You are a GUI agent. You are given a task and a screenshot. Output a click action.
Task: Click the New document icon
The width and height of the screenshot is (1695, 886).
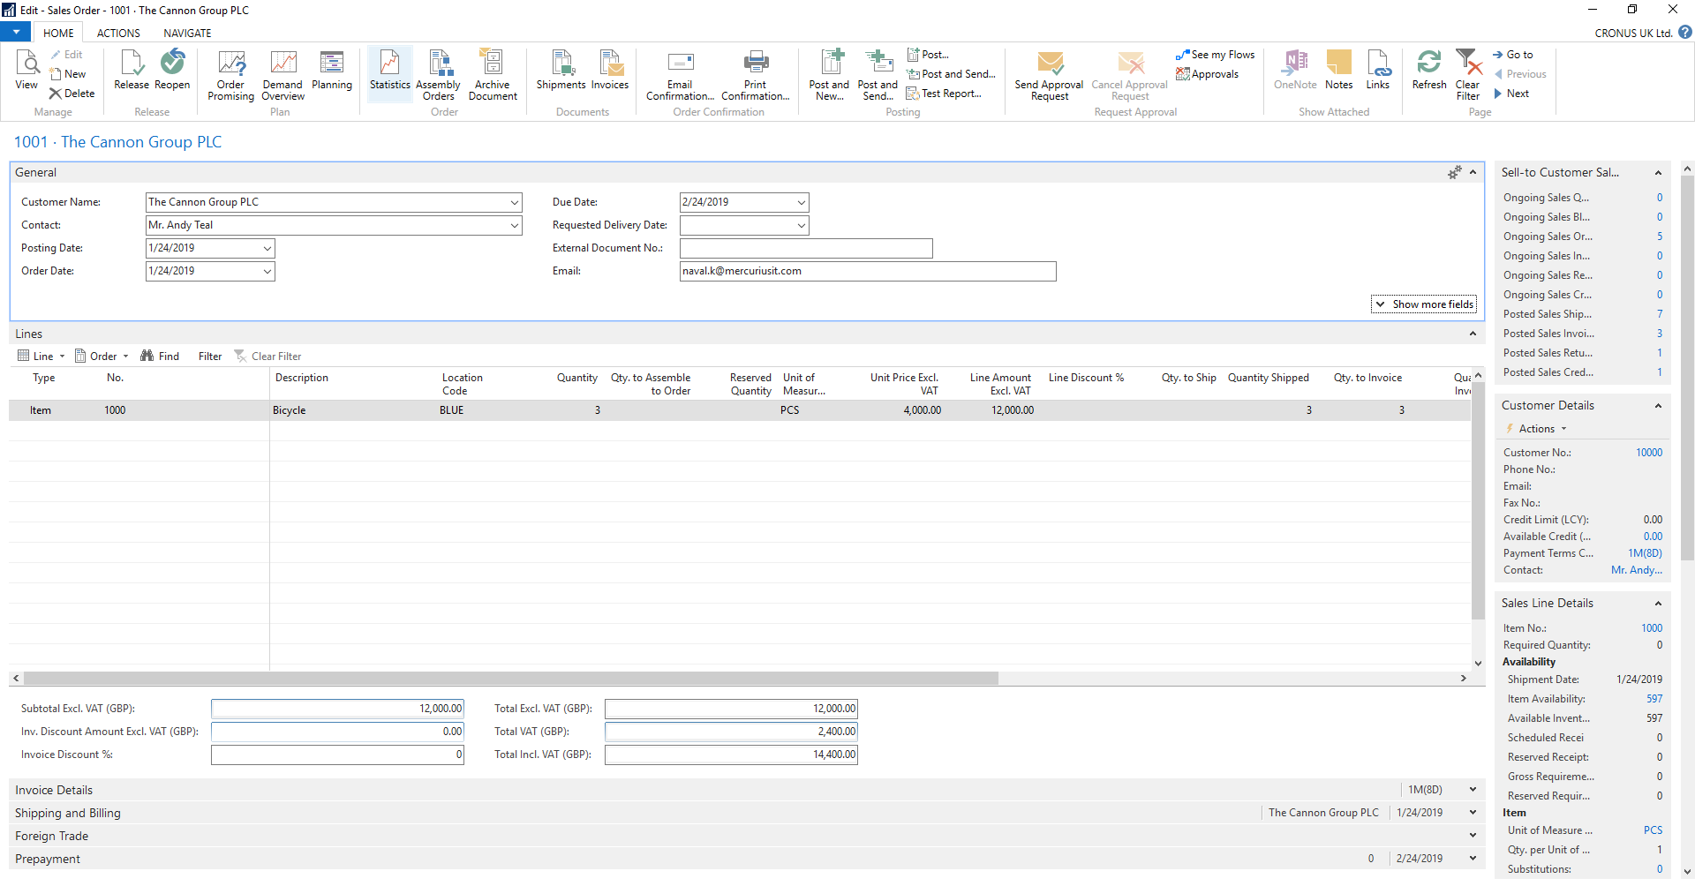tap(68, 74)
